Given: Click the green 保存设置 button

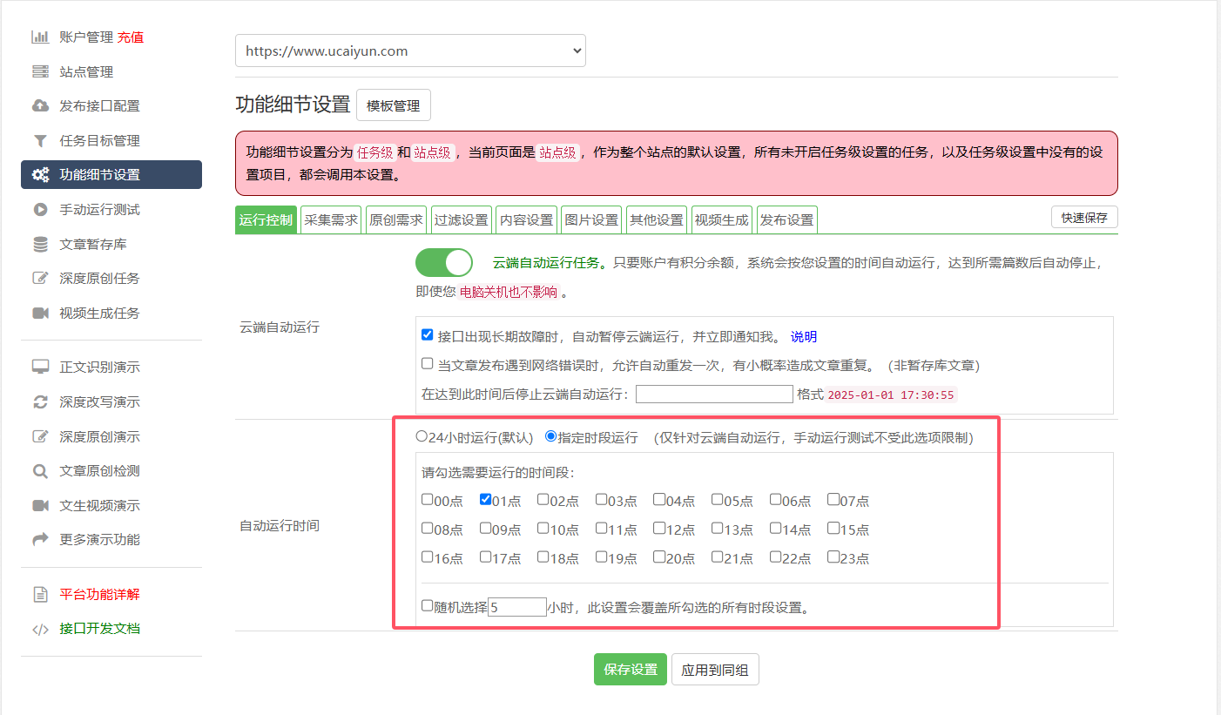Looking at the screenshot, I should coord(631,670).
